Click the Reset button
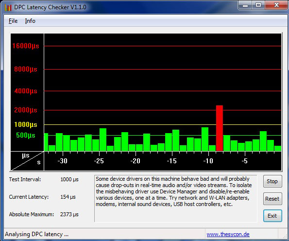 tap(272, 199)
